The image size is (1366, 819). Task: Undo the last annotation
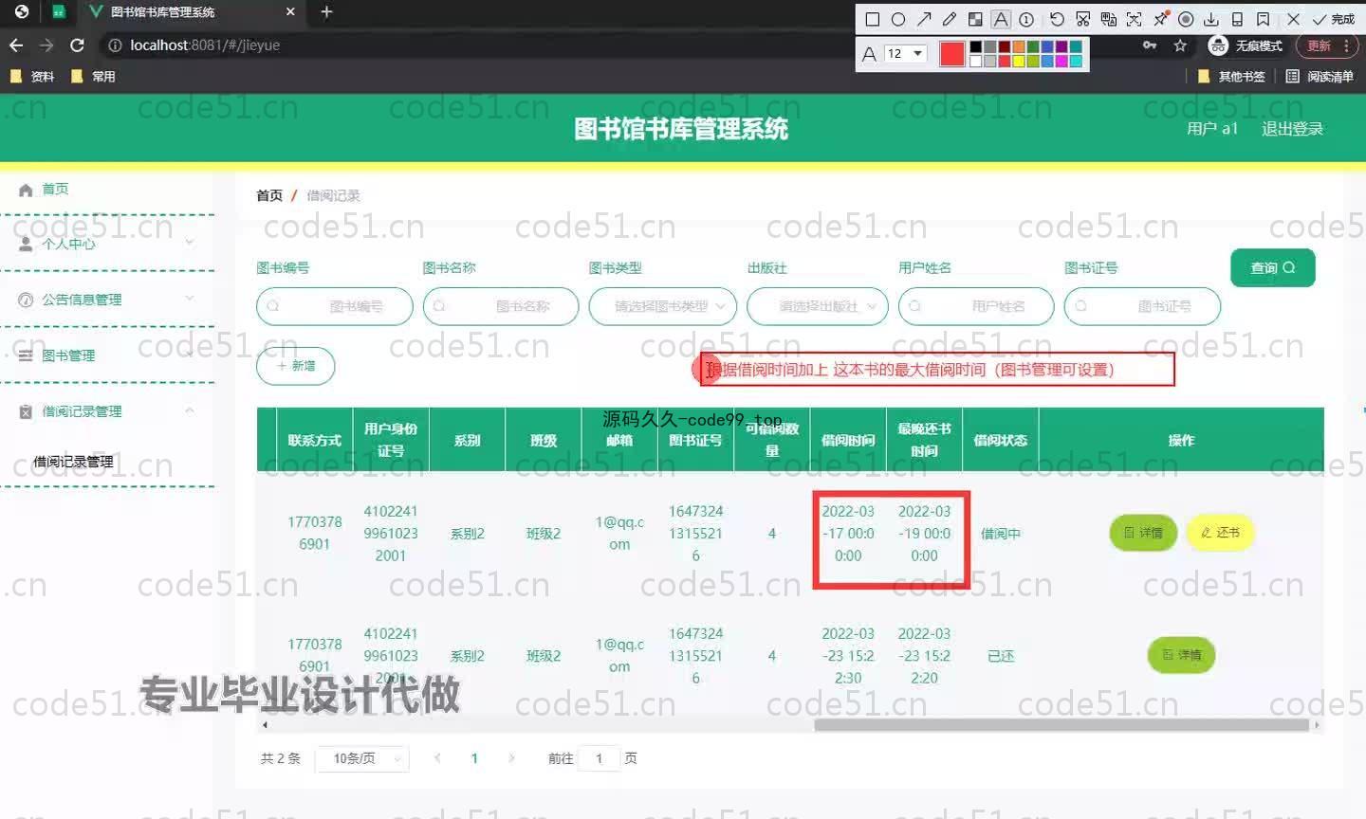[1057, 19]
